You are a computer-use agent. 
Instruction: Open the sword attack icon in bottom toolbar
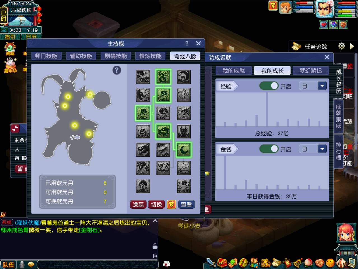tap(211, 263)
